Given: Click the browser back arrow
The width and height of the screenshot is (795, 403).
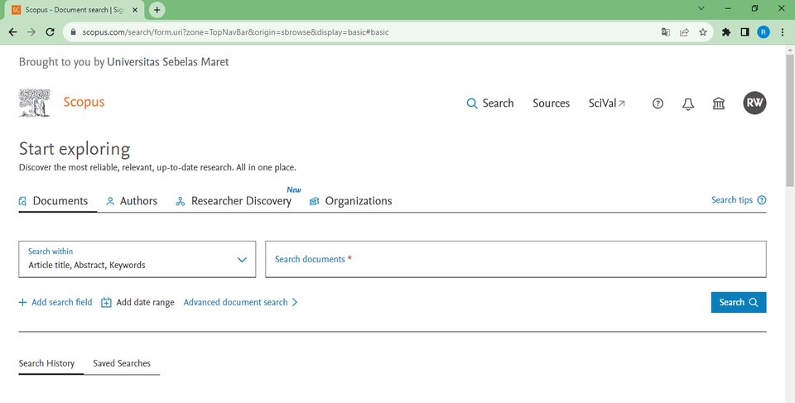Looking at the screenshot, I should (12, 32).
